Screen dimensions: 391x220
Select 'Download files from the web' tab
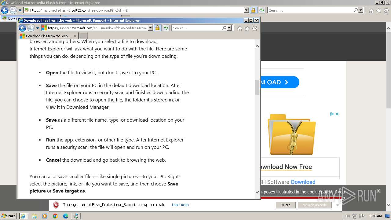(48, 36)
